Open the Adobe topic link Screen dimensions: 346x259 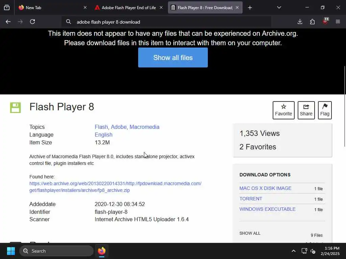pos(119,127)
